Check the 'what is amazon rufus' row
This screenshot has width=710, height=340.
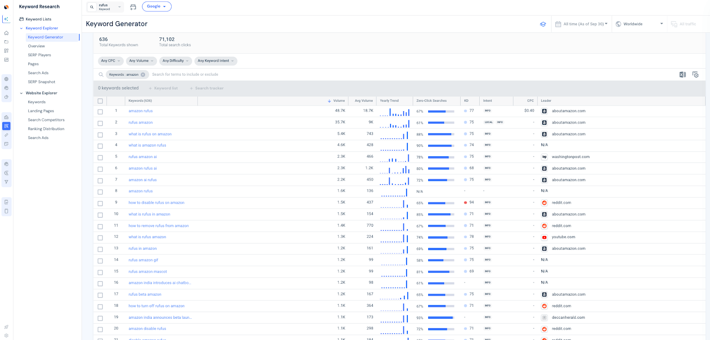click(100, 146)
